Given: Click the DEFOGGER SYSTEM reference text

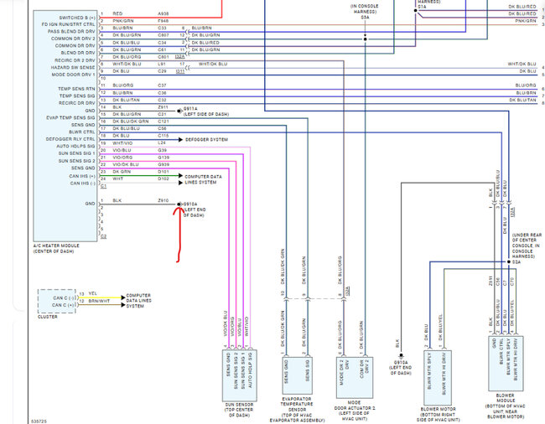Looking at the screenshot, I should (x=206, y=140).
